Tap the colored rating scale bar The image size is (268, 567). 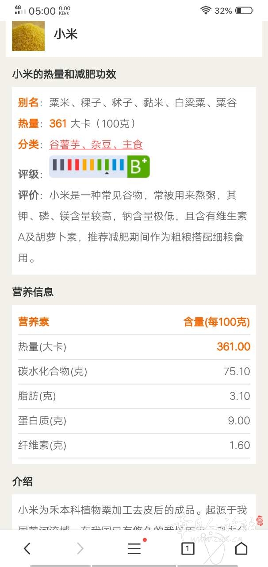tap(88, 167)
